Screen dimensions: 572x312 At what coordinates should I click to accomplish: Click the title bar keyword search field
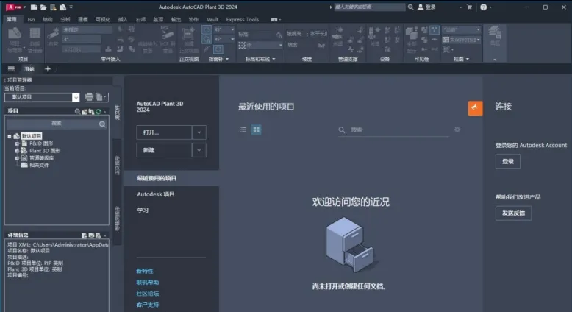click(369, 7)
